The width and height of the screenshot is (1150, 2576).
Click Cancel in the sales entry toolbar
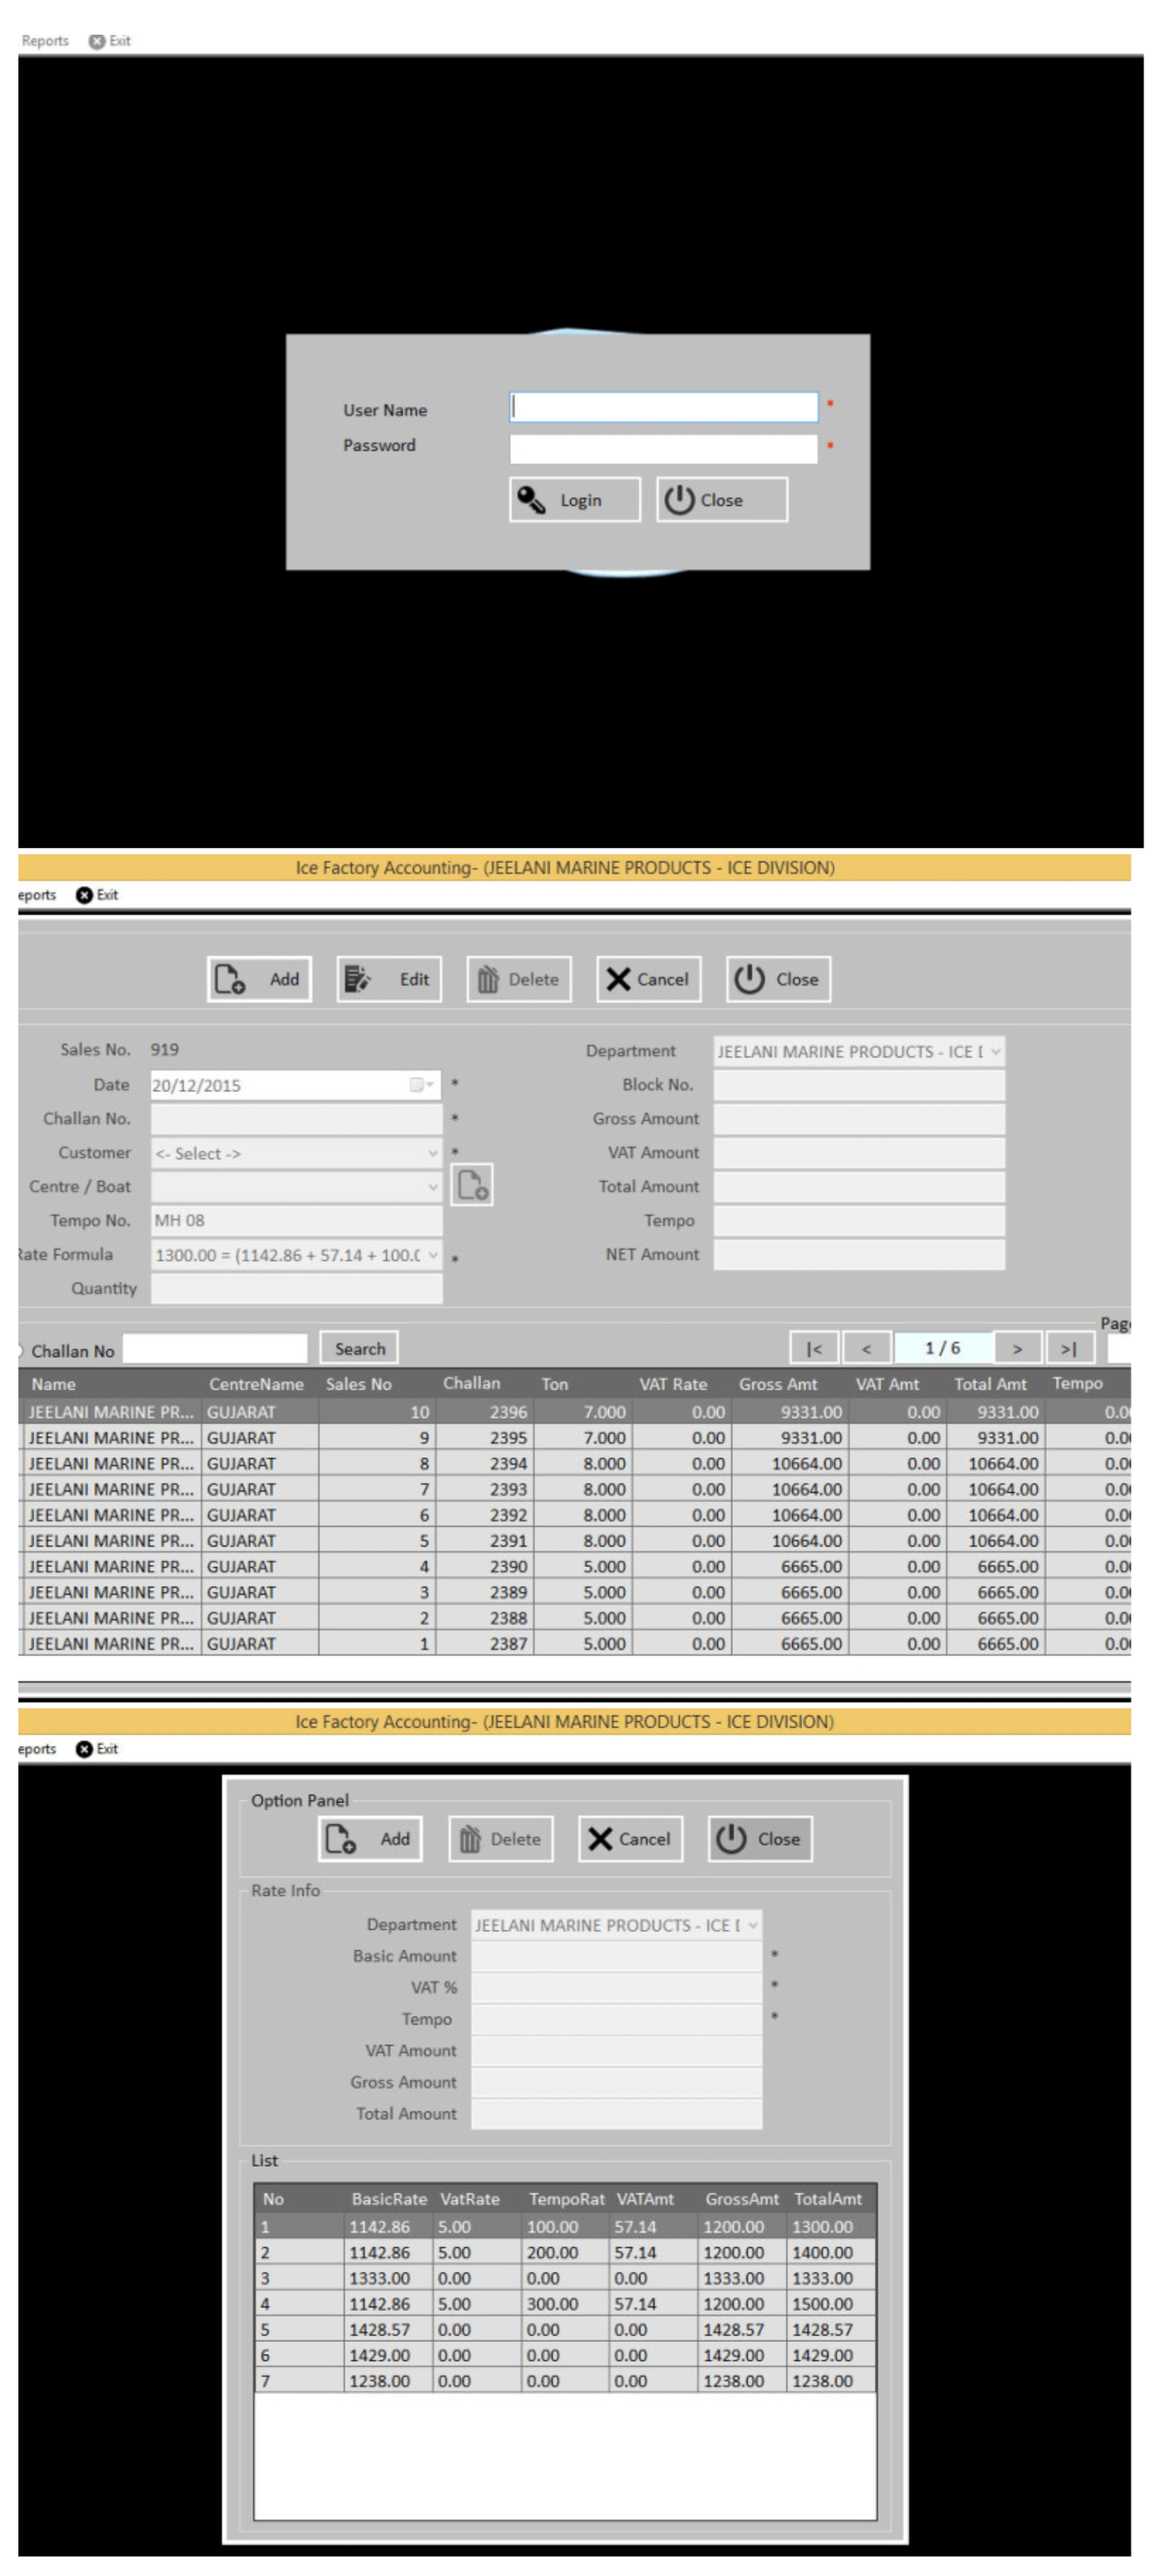click(648, 979)
